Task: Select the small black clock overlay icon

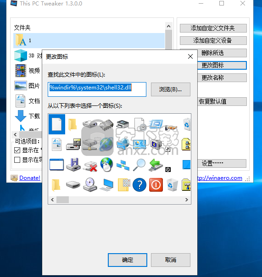Action: click(168, 170)
